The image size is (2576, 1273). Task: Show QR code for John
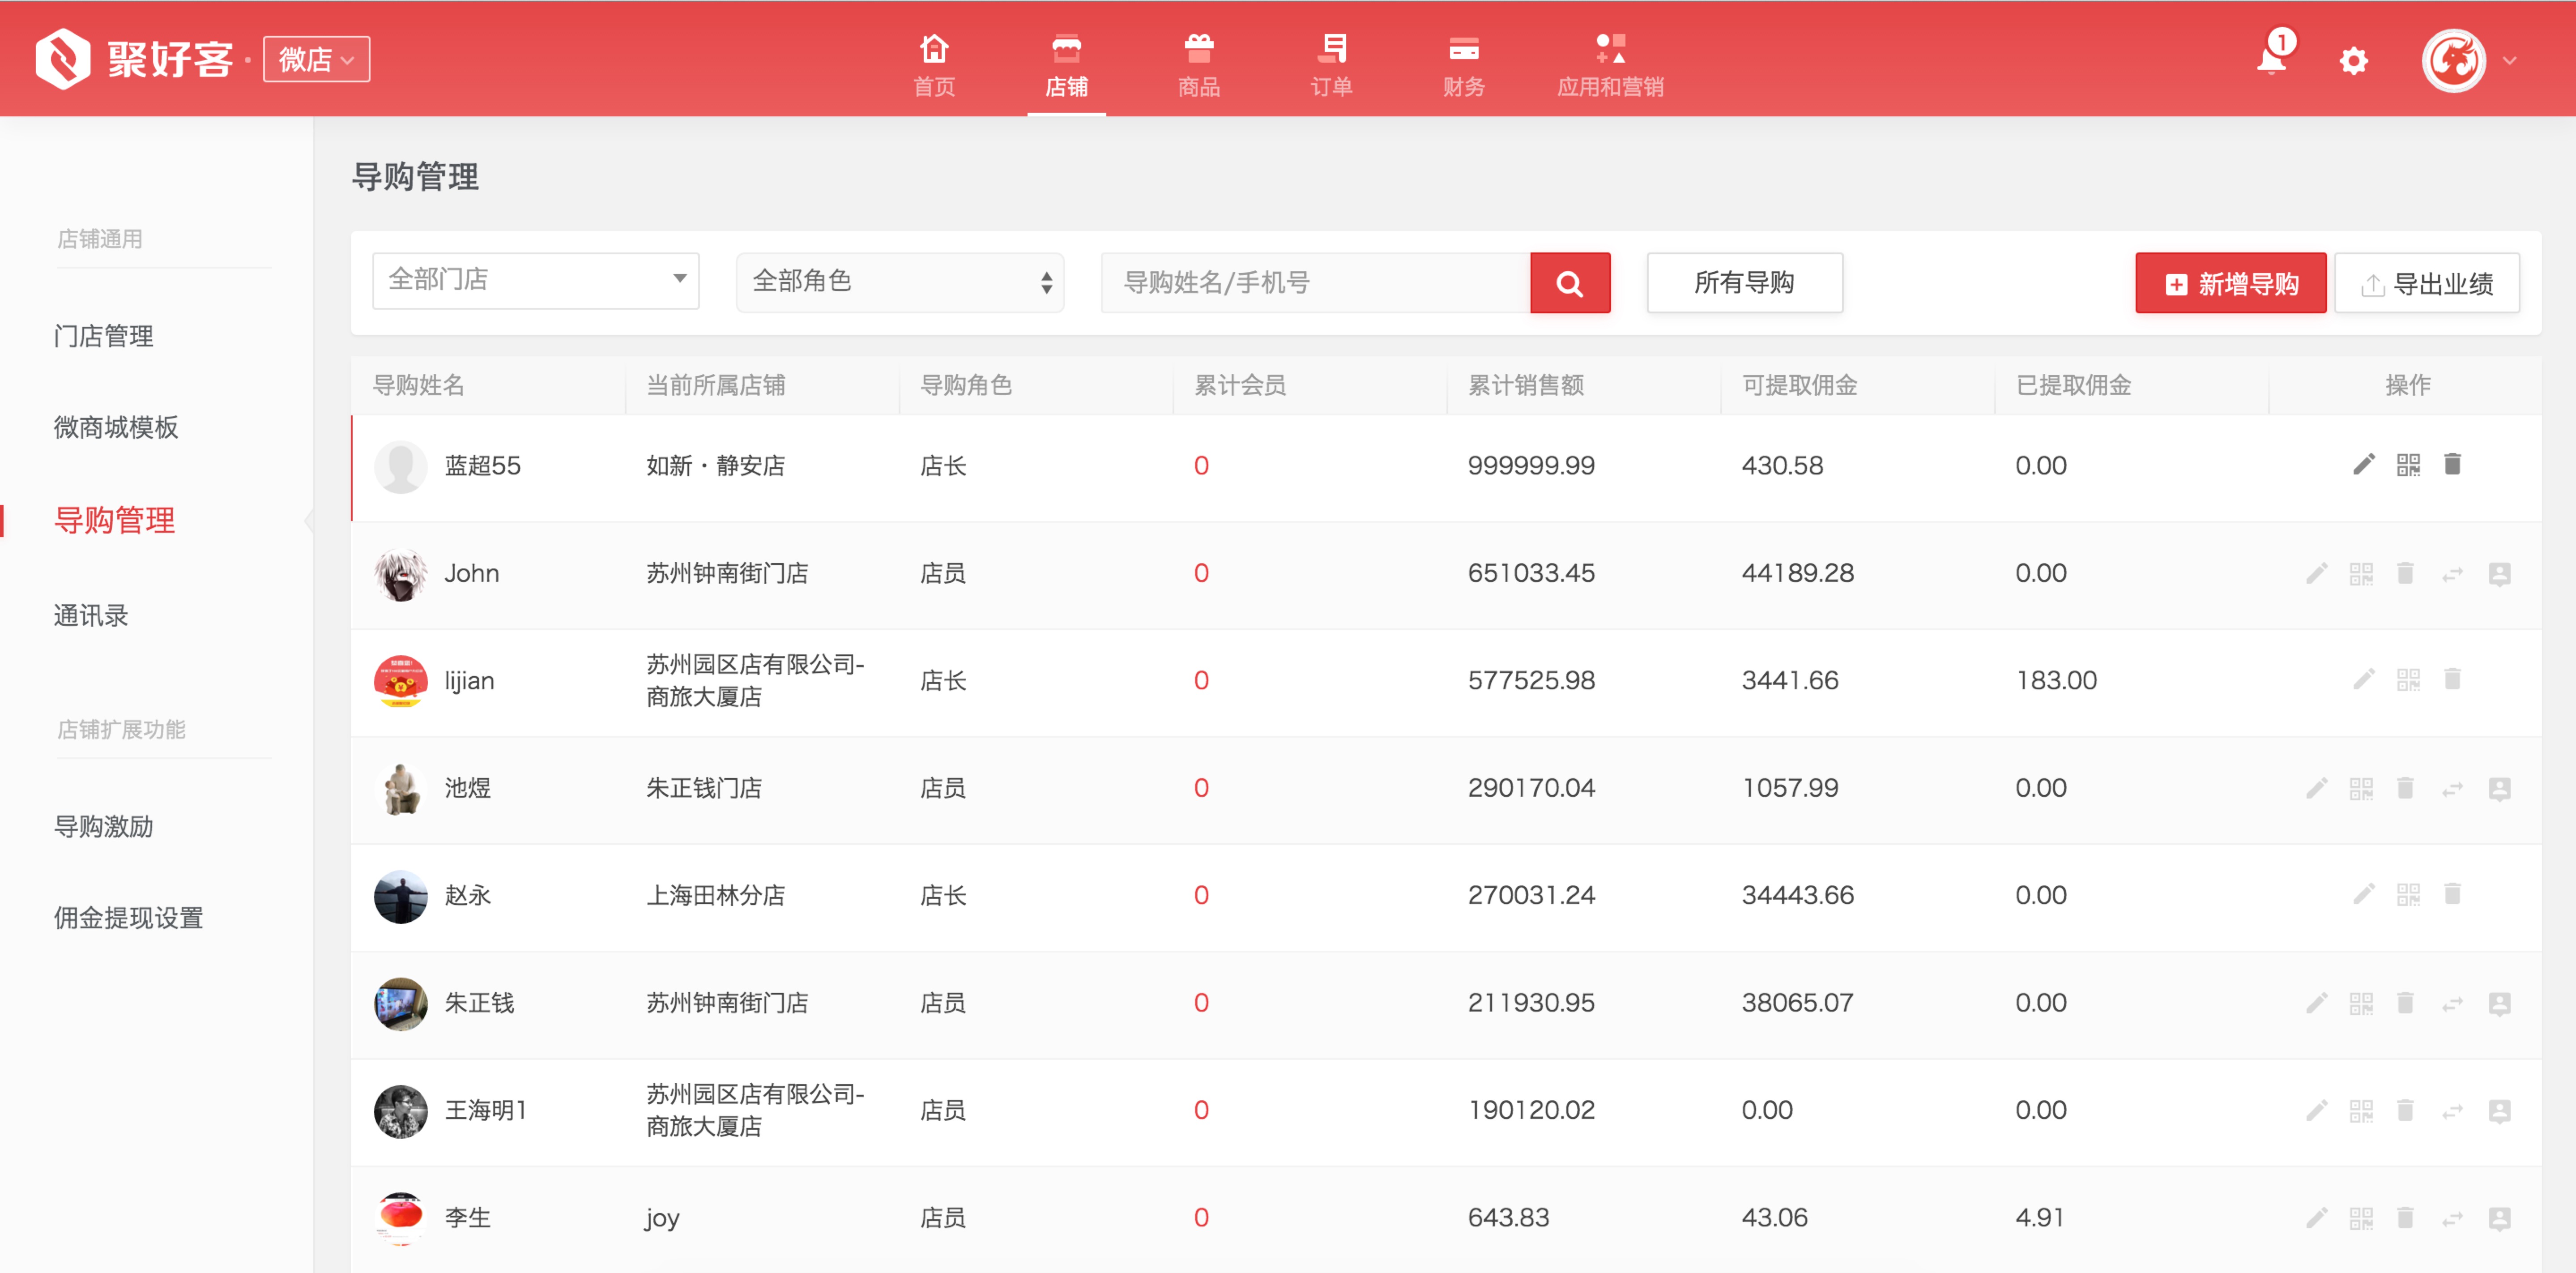click(2361, 573)
